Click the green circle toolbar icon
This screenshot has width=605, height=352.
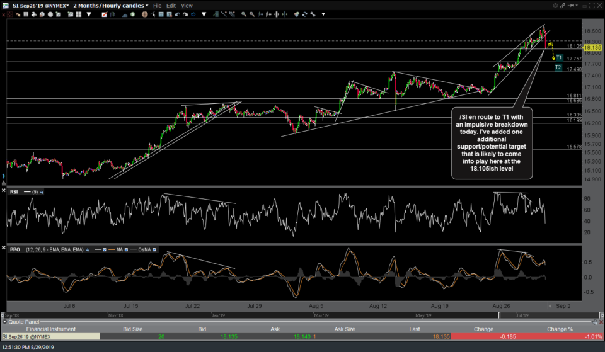(133, 14)
